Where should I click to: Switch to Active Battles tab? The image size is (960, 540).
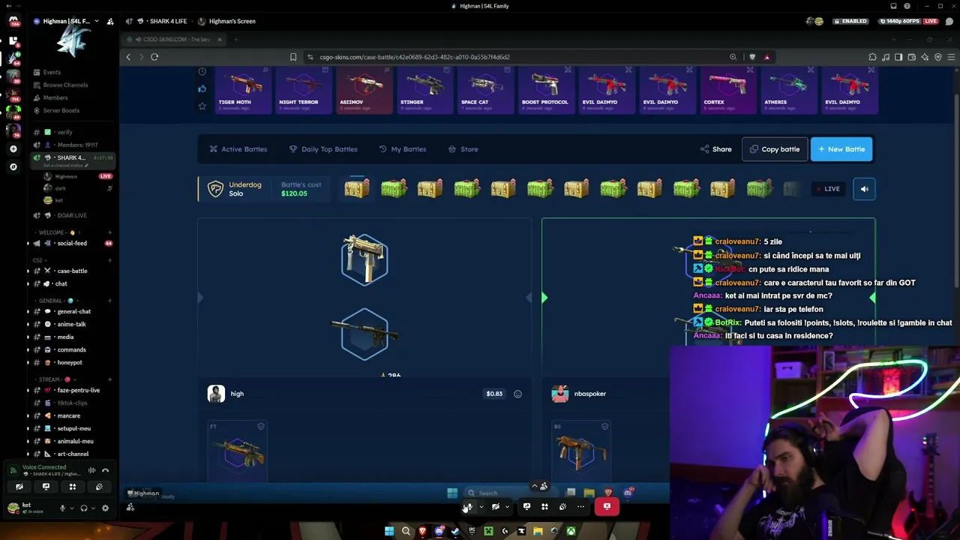pyautogui.click(x=238, y=149)
